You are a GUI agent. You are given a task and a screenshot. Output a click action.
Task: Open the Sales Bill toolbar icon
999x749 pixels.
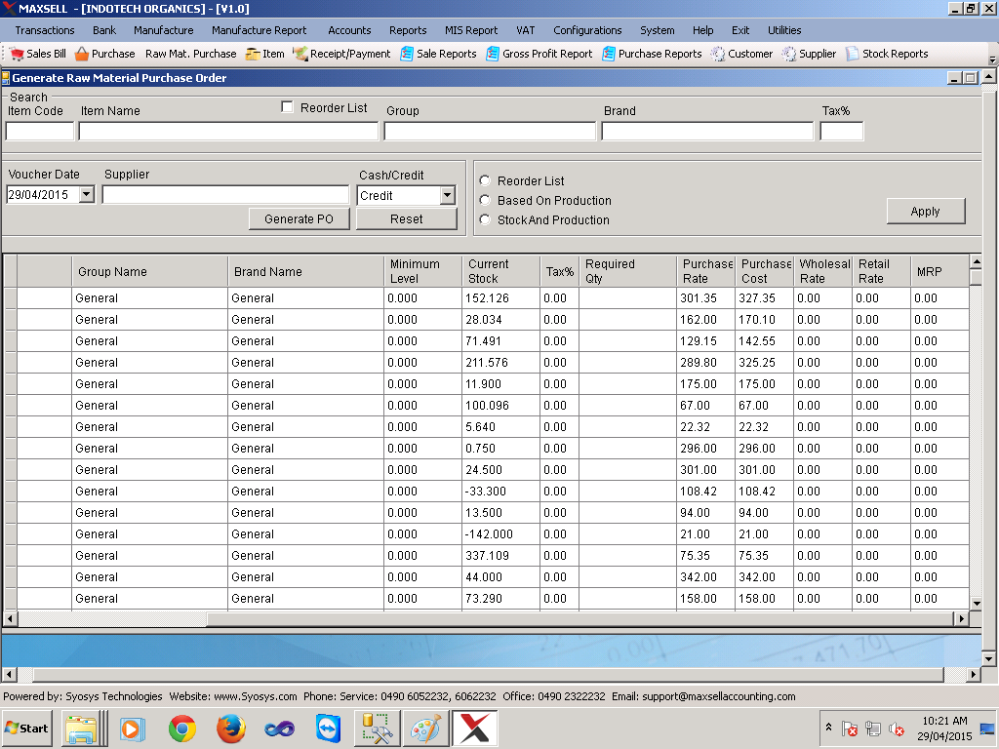(x=18, y=55)
